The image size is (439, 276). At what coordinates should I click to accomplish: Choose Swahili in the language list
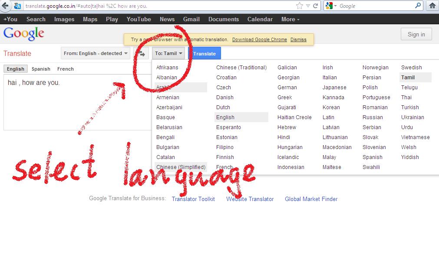(x=371, y=167)
